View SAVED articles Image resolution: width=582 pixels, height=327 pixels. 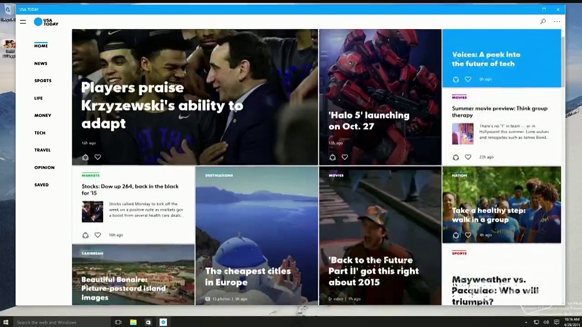coord(41,185)
